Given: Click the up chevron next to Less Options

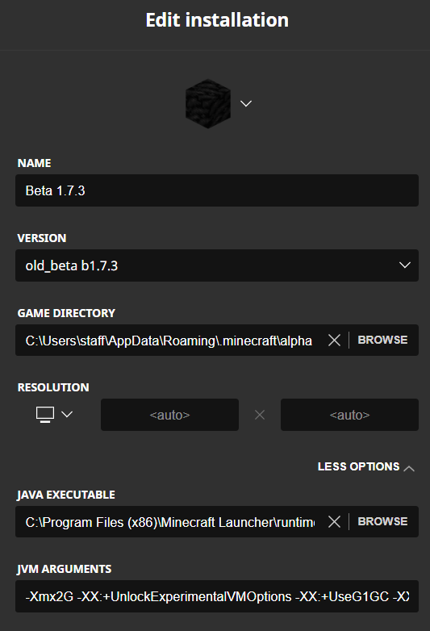Looking at the screenshot, I should (409, 468).
